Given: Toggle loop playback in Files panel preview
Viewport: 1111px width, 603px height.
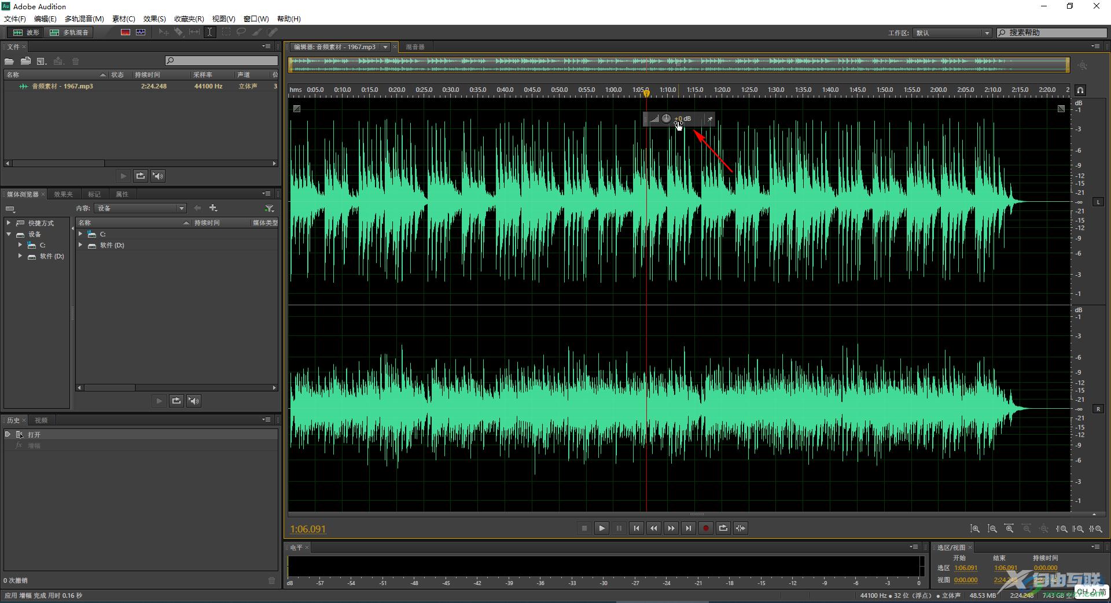Looking at the screenshot, I should coord(141,176).
